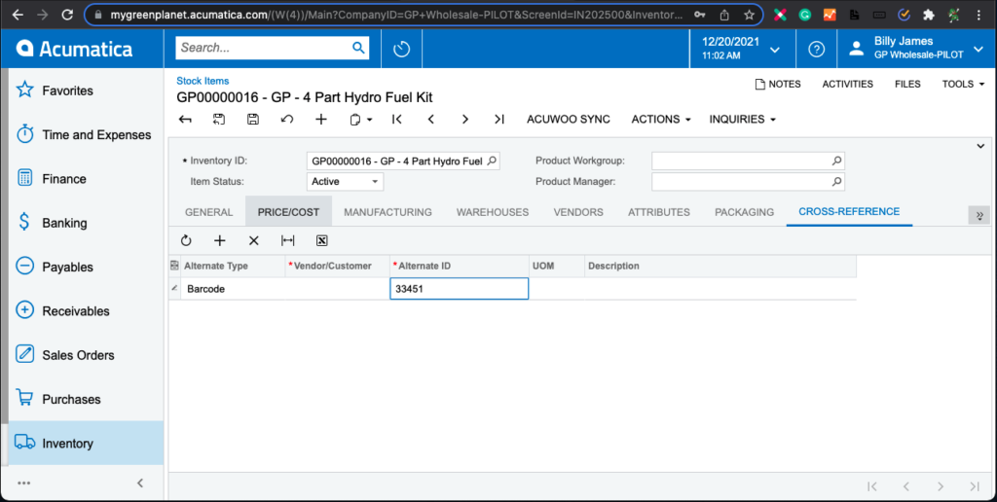Click the Acumatica logo
The image size is (997, 502).
pyautogui.click(x=74, y=49)
